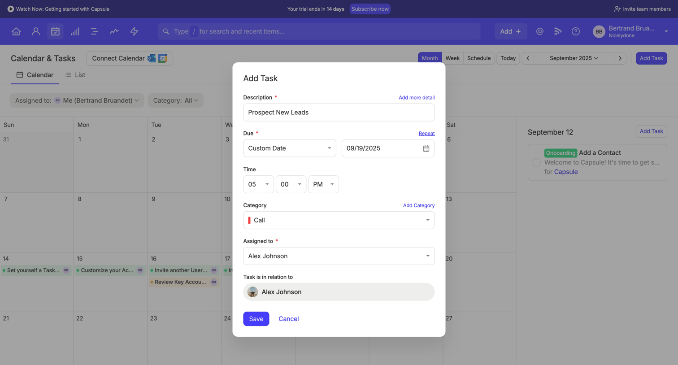
Task: Open the activity feed icon
Action: [558, 31]
